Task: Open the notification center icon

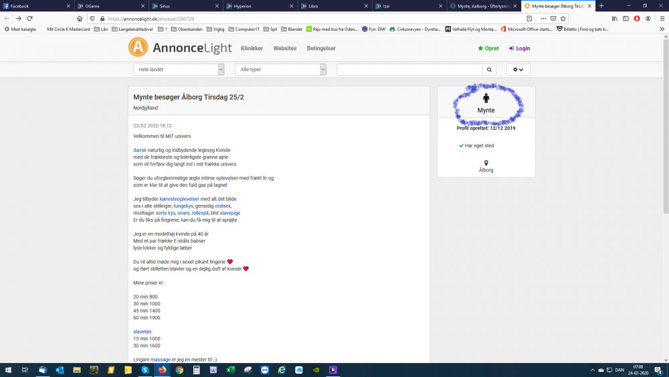Action: tap(658, 370)
